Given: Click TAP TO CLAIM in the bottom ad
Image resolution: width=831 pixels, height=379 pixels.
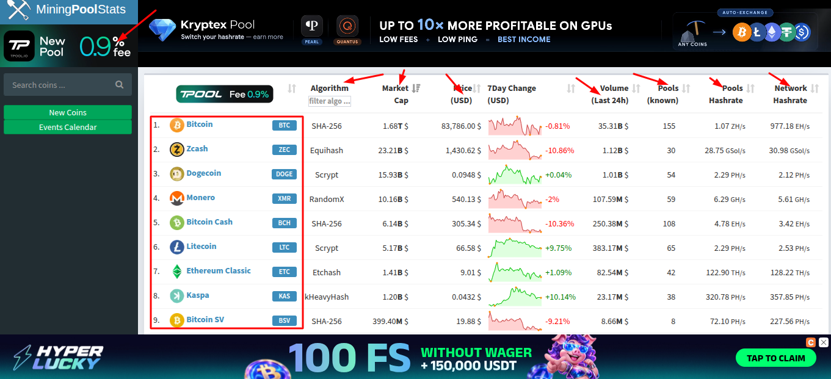Looking at the screenshot, I should click(x=776, y=358).
